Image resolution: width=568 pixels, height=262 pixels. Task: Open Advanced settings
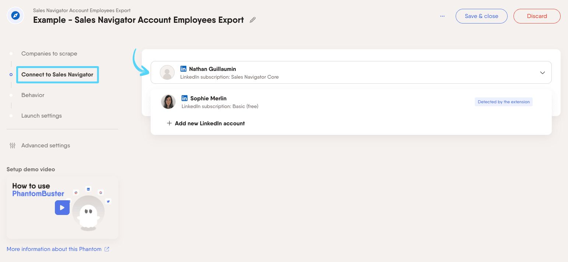[x=46, y=146]
